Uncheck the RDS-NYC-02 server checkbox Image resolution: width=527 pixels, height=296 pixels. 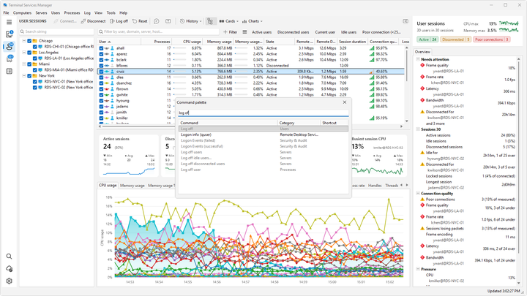34,87
